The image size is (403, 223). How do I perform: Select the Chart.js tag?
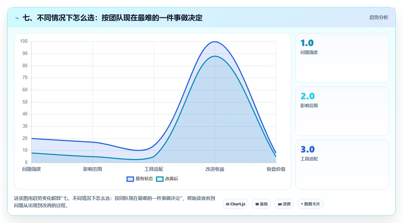(x=235, y=204)
